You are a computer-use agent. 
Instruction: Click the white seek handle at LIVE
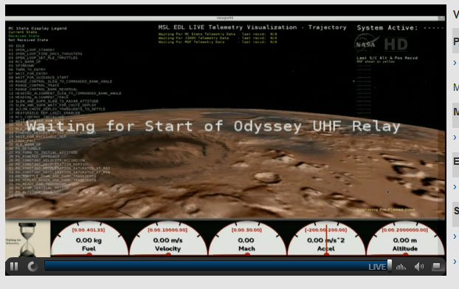(390, 265)
